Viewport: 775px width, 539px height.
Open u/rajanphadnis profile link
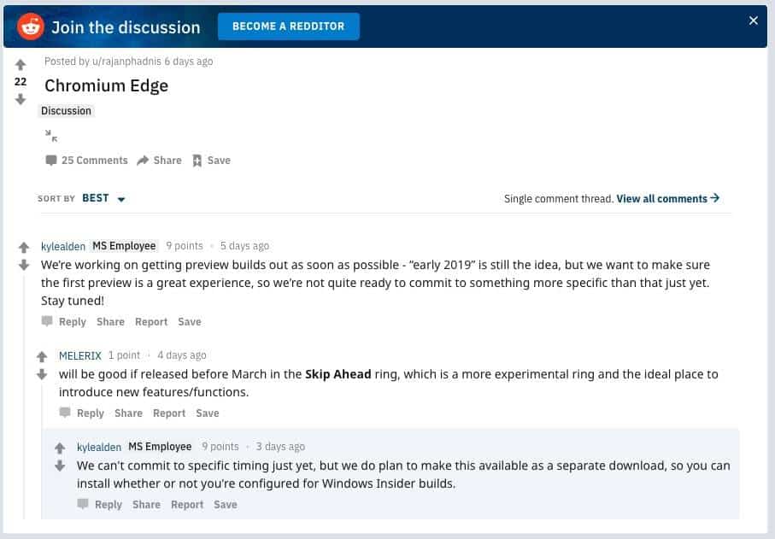(126, 62)
